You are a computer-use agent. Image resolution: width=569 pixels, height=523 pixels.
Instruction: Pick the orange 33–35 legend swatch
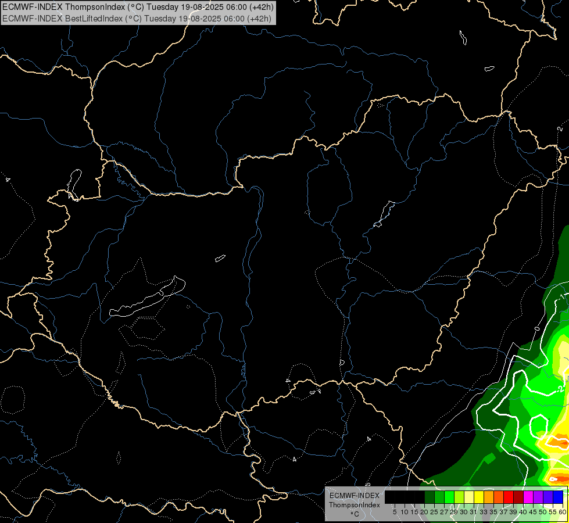coord(489,497)
